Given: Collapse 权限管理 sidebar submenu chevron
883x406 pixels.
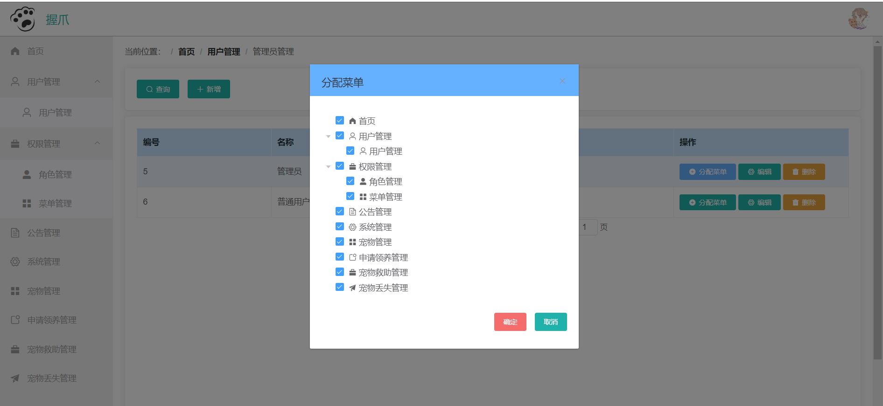Looking at the screenshot, I should (97, 143).
